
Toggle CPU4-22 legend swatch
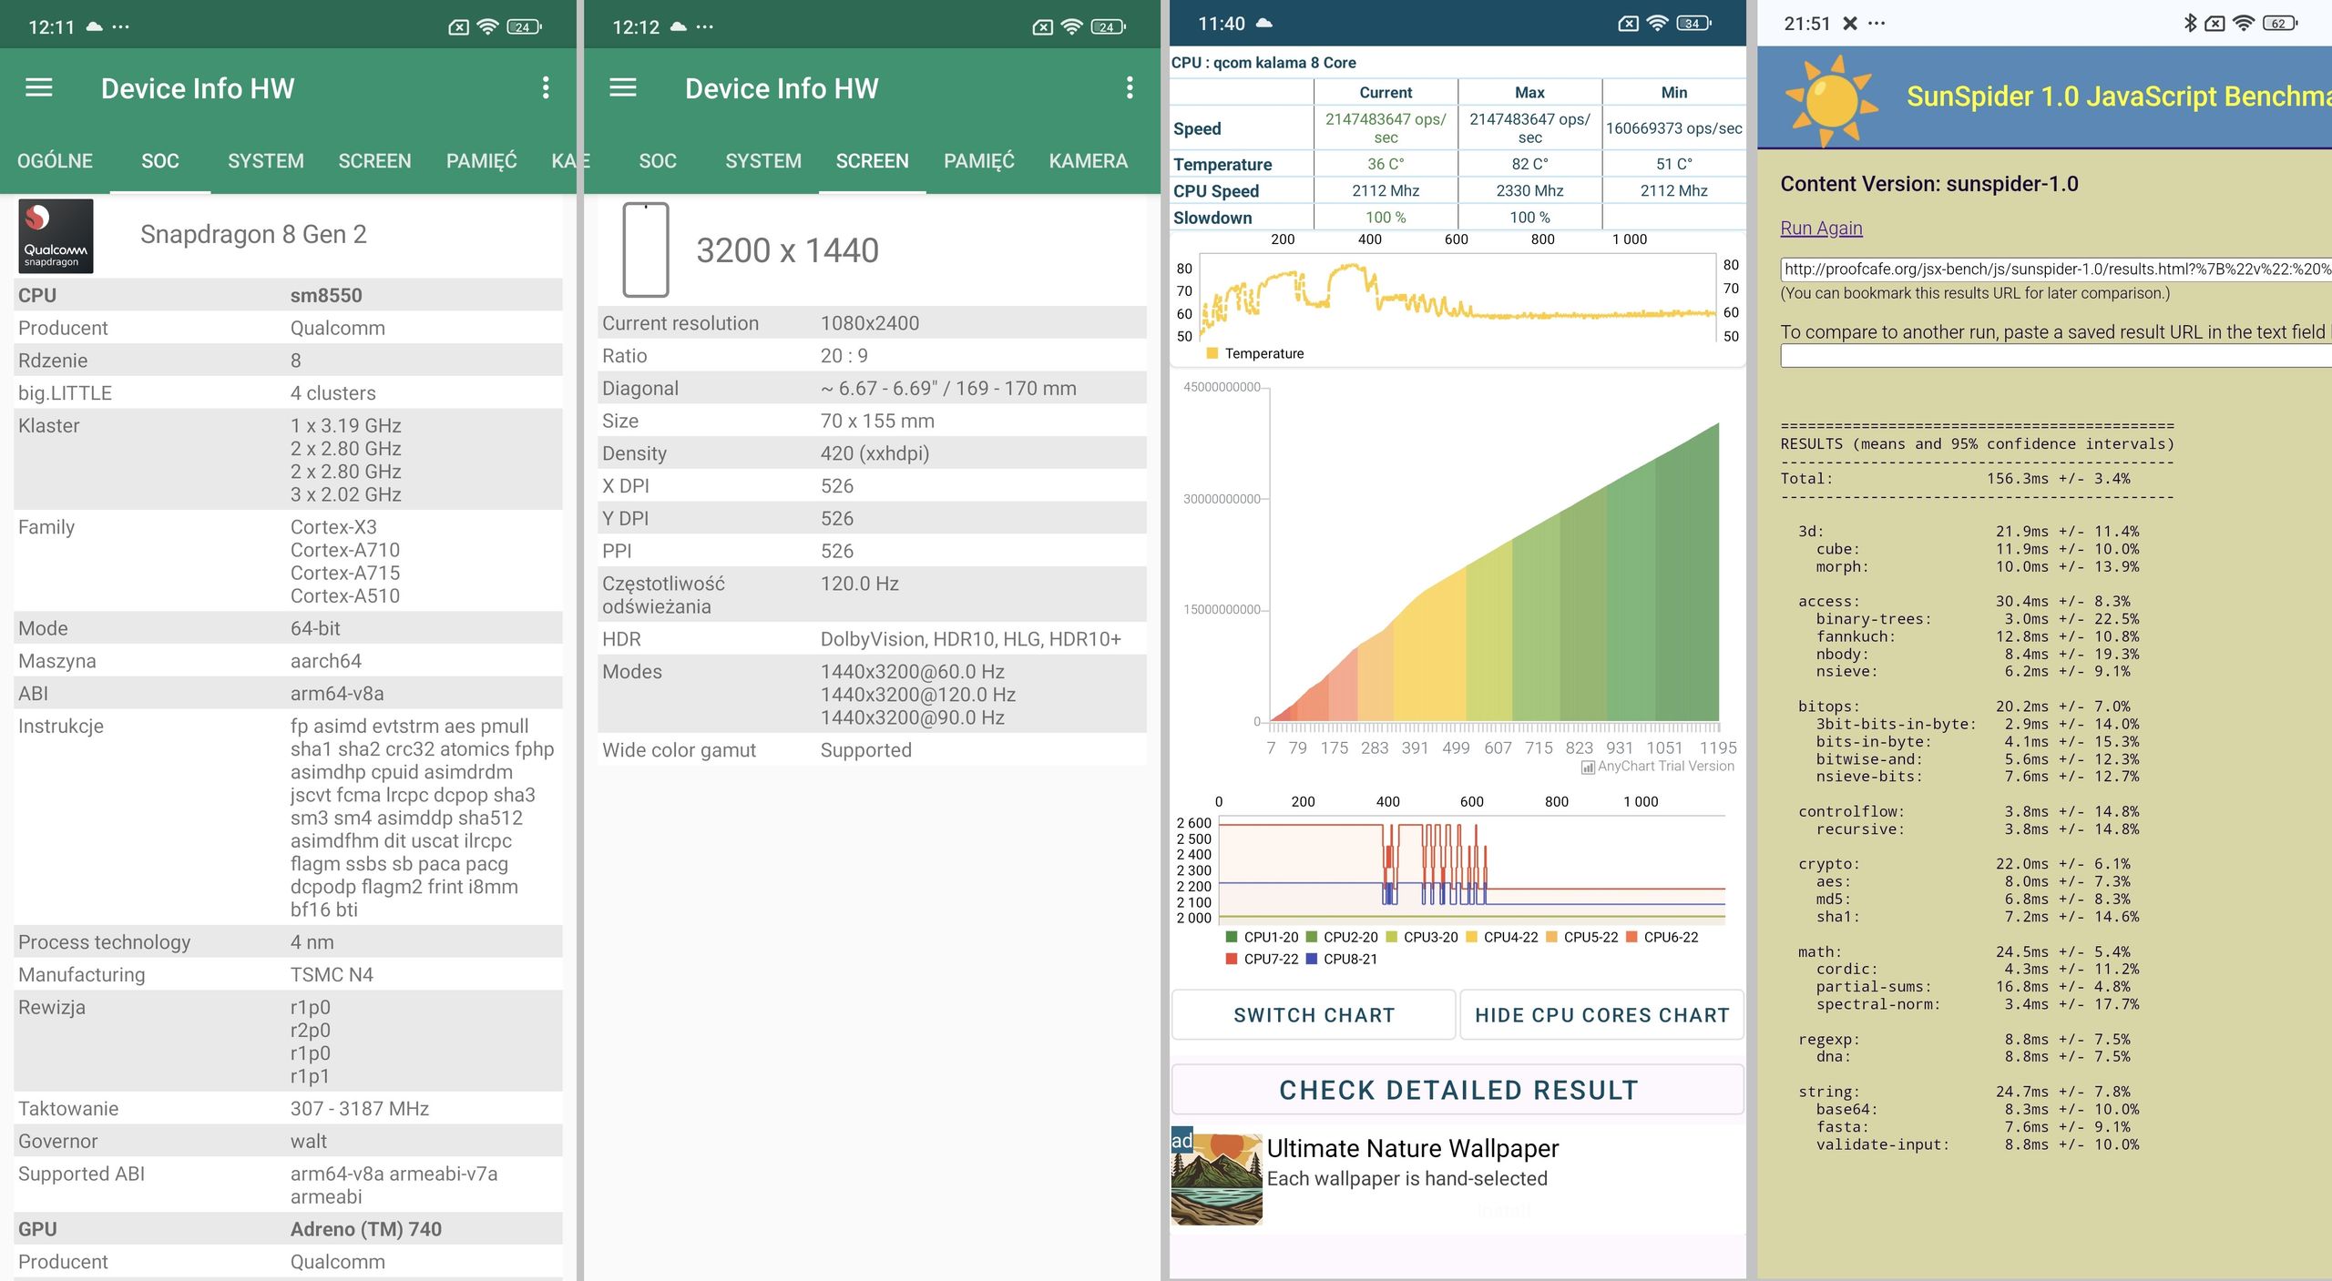1471,937
